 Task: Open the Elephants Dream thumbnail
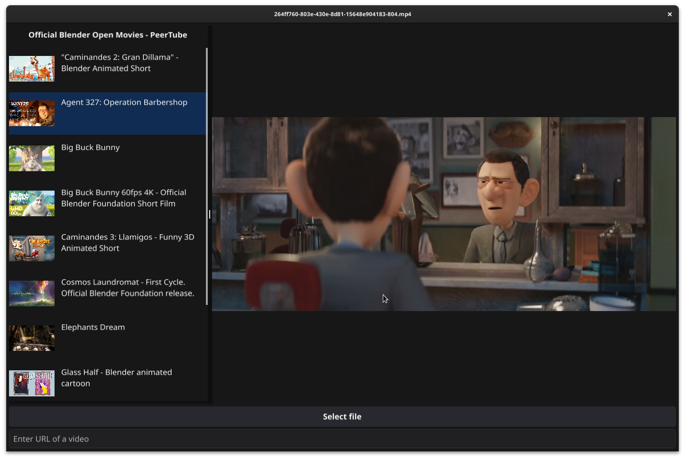[32, 338]
